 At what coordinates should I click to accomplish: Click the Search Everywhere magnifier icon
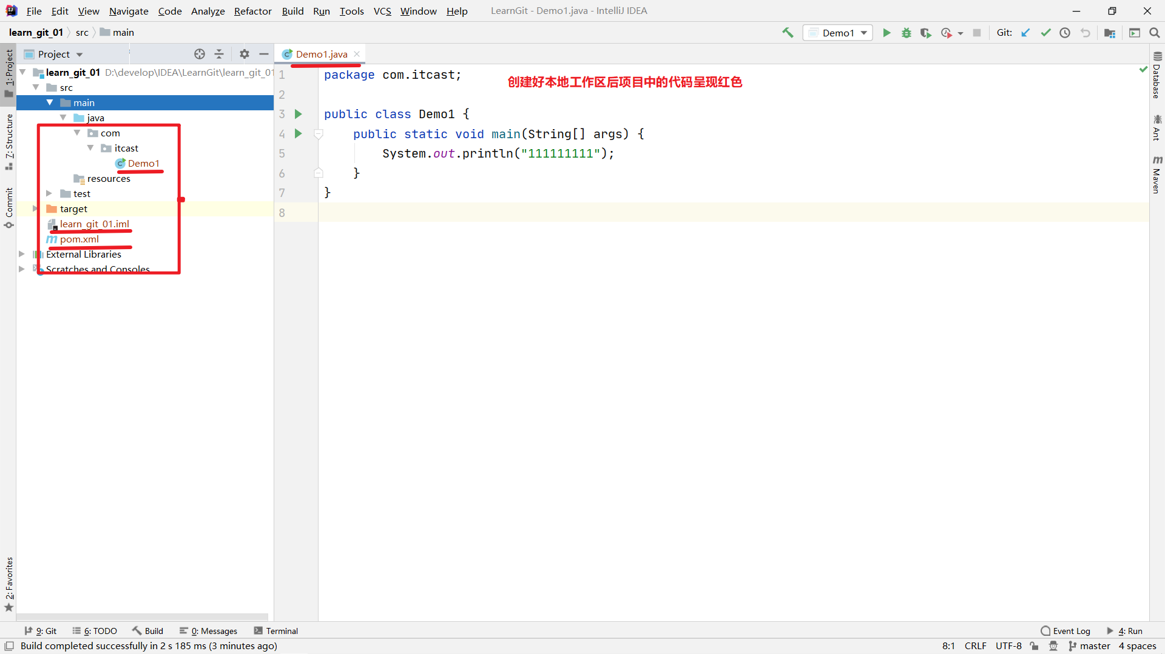point(1154,33)
